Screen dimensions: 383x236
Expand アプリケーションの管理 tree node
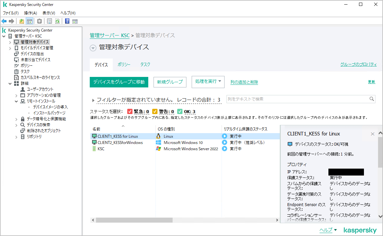[16, 96]
